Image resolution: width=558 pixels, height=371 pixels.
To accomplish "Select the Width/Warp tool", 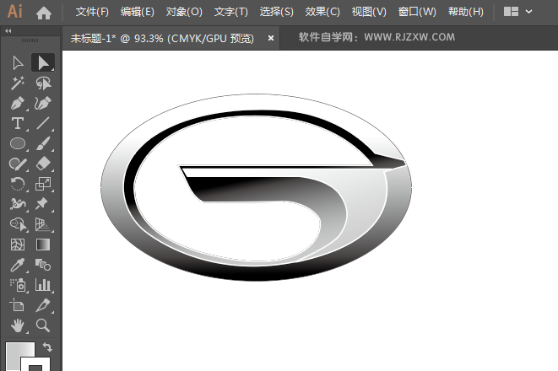I will tap(18, 204).
